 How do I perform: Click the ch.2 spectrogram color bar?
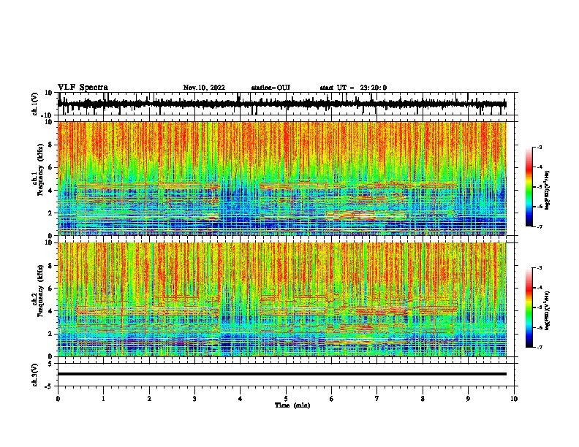(529, 307)
